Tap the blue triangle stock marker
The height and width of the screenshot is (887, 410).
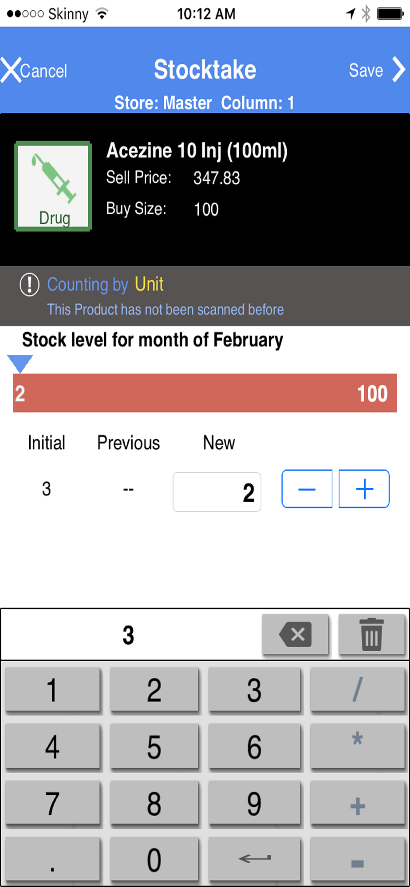[x=20, y=363]
